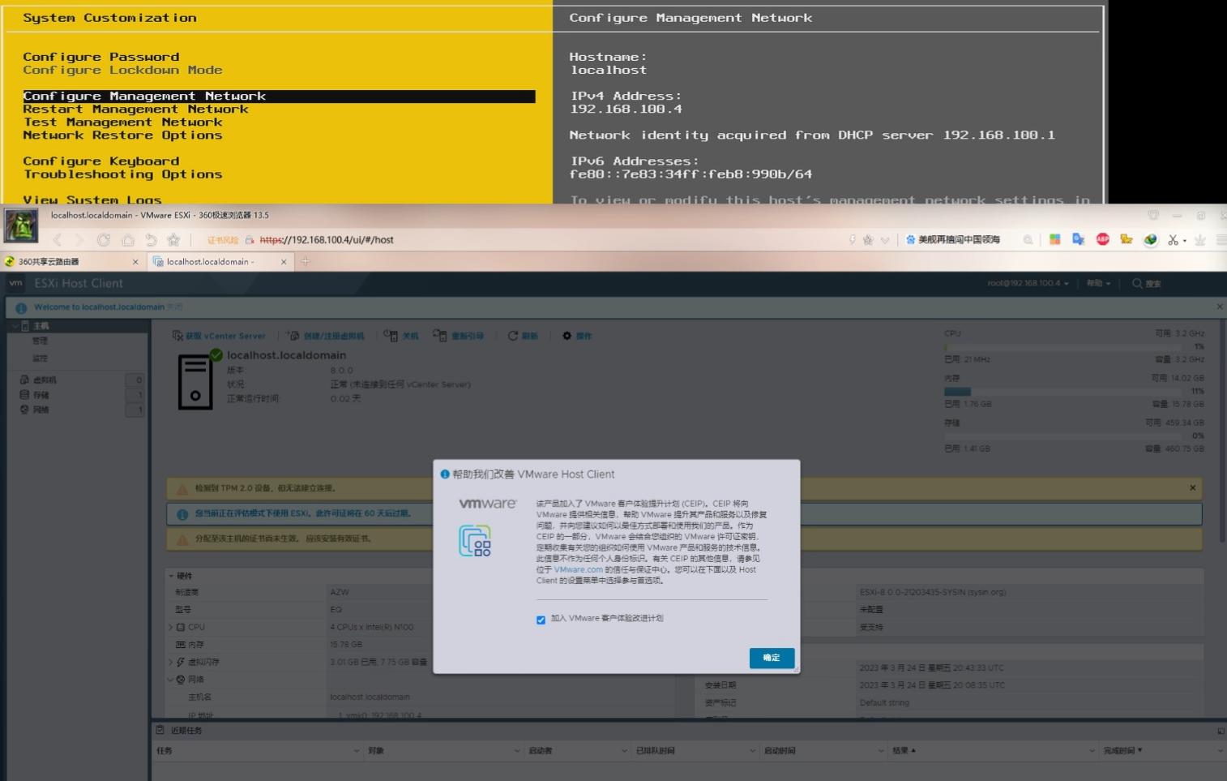Switch to the localhost.localdomain tab
Viewport: 1227px width, 781px height.
219,262
